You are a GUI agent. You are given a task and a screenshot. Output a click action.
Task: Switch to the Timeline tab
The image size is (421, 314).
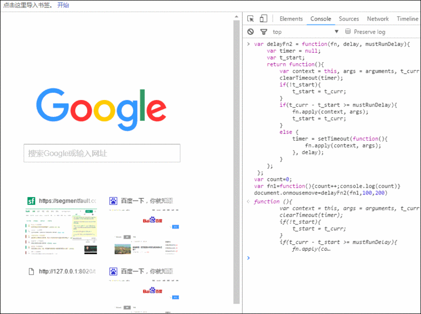(407, 19)
